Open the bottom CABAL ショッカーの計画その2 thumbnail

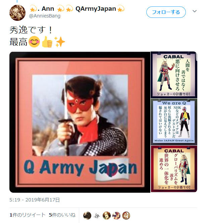click(x=174, y=169)
